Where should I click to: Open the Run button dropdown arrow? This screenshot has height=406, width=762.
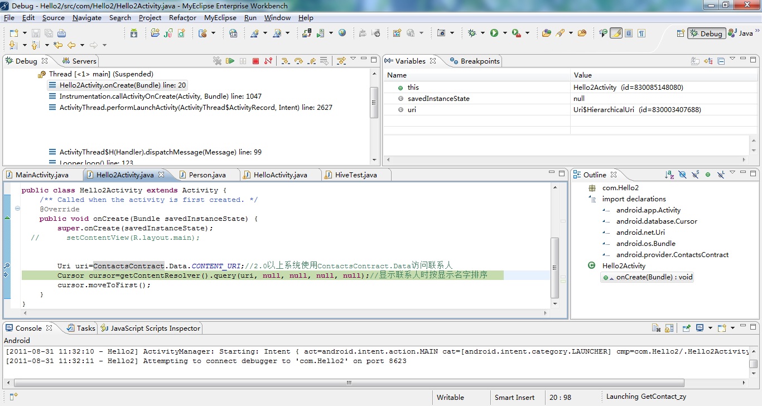point(505,33)
